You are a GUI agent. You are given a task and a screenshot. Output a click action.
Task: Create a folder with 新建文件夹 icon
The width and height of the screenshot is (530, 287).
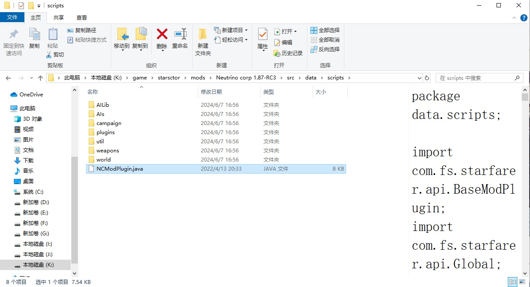pos(203,41)
